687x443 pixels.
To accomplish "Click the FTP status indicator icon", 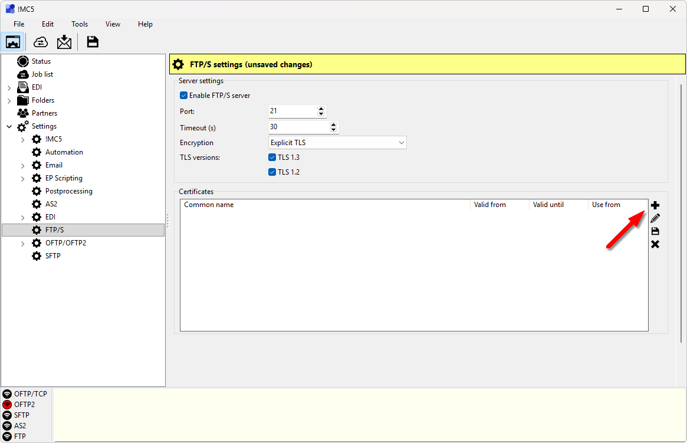I will 7,437.
